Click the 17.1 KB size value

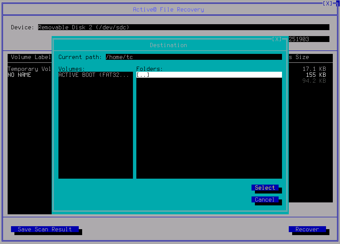[x=314, y=69]
